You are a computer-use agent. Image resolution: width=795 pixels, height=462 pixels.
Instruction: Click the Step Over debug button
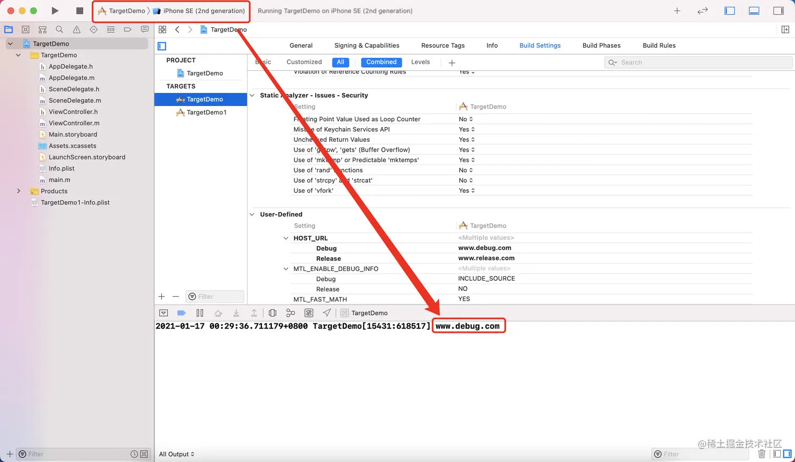218,313
